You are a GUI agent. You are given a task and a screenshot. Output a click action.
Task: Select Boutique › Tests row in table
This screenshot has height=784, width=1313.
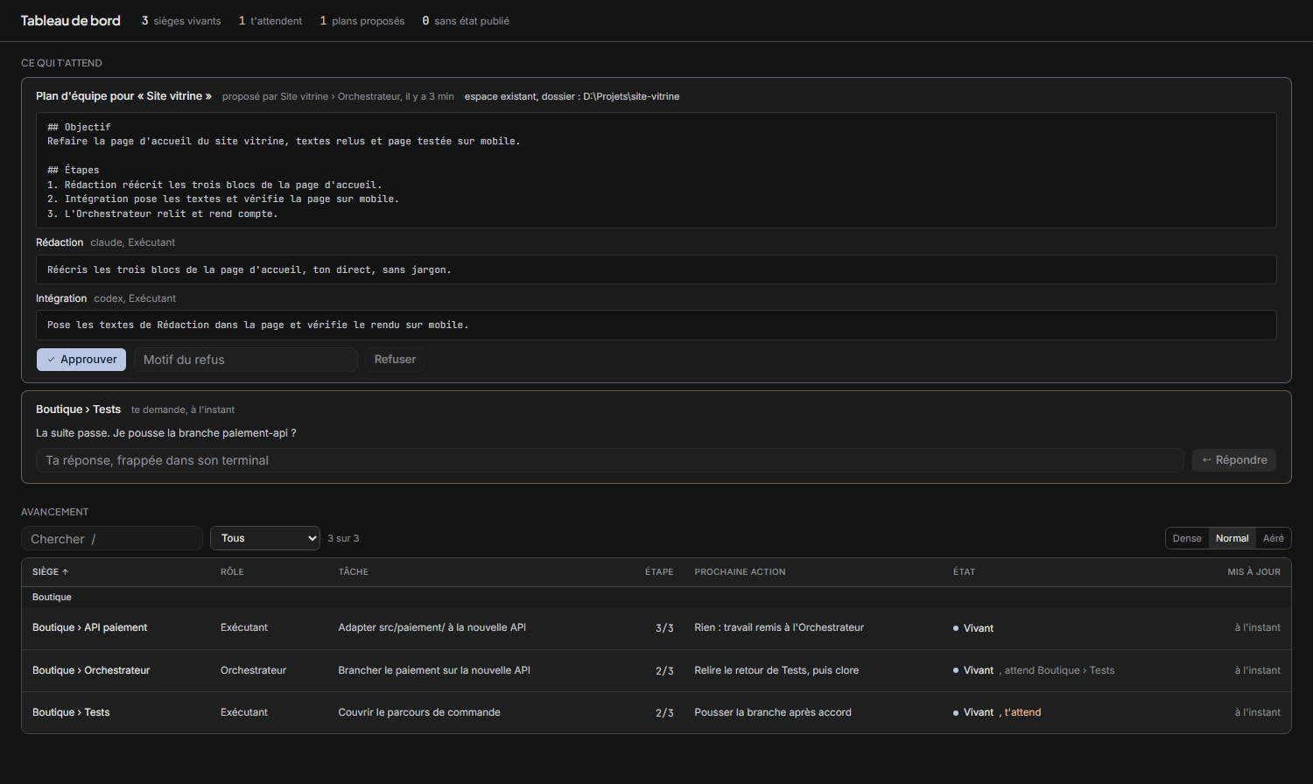[656, 712]
